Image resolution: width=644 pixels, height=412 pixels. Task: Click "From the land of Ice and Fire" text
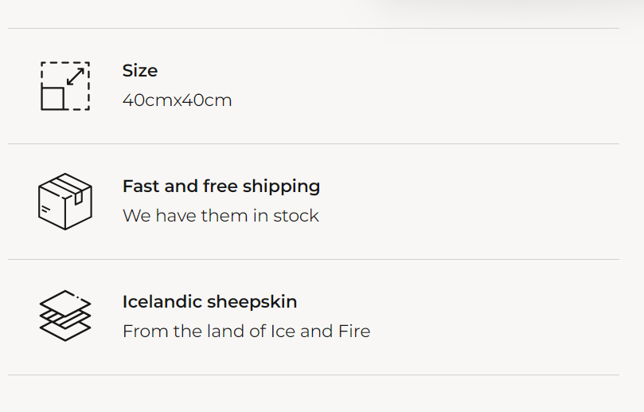click(246, 332)
